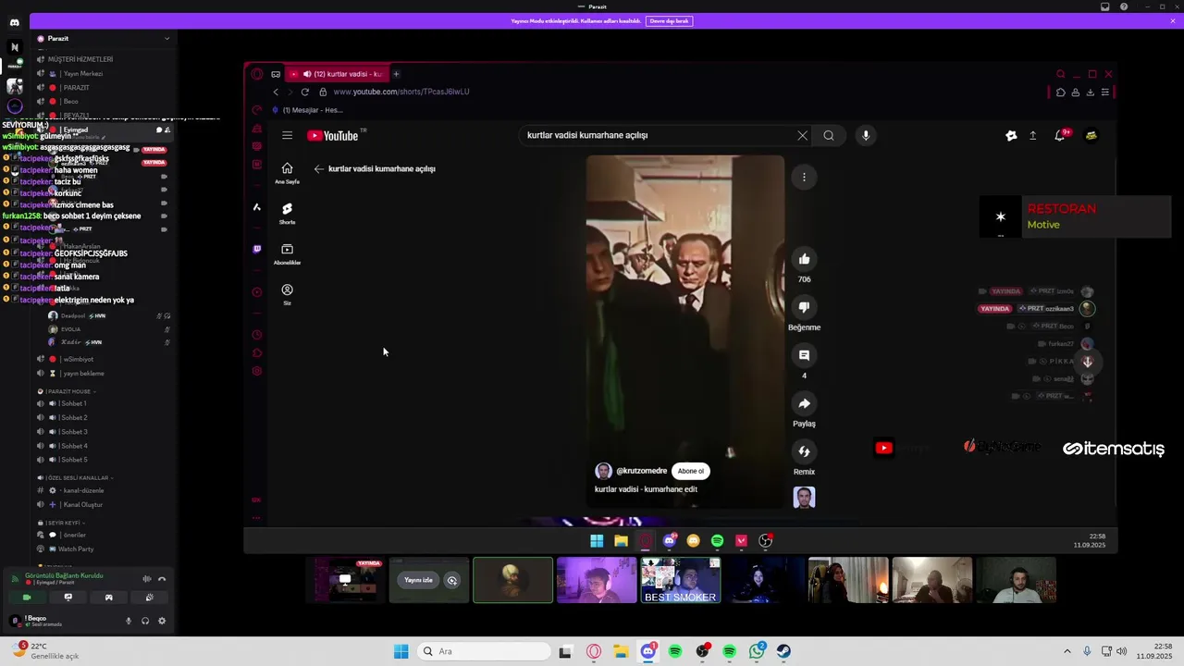This screenshot has width=1184, height=666.
Task: Open the Short's comments
Action: pyautogui.click(x=804, y=355)
